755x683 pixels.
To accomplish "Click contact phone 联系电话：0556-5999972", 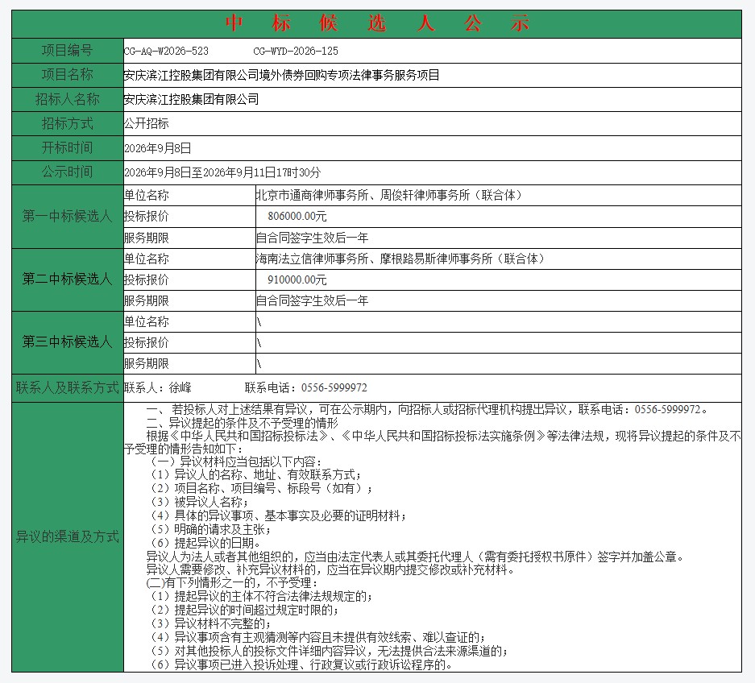I will [305, 388].
